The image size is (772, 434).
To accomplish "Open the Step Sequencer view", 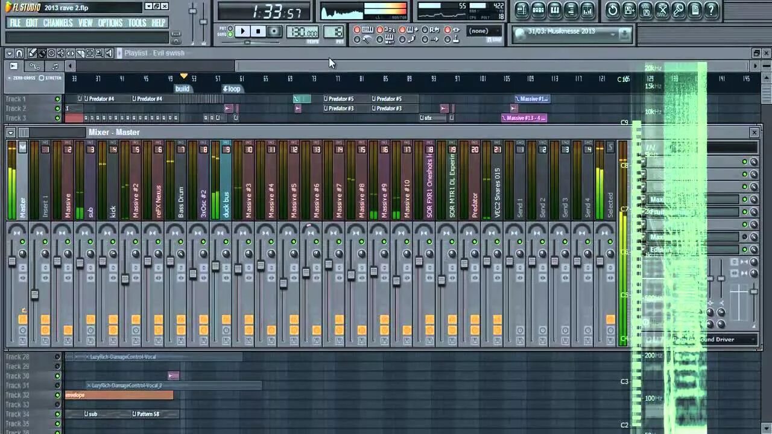I will 538,10.
